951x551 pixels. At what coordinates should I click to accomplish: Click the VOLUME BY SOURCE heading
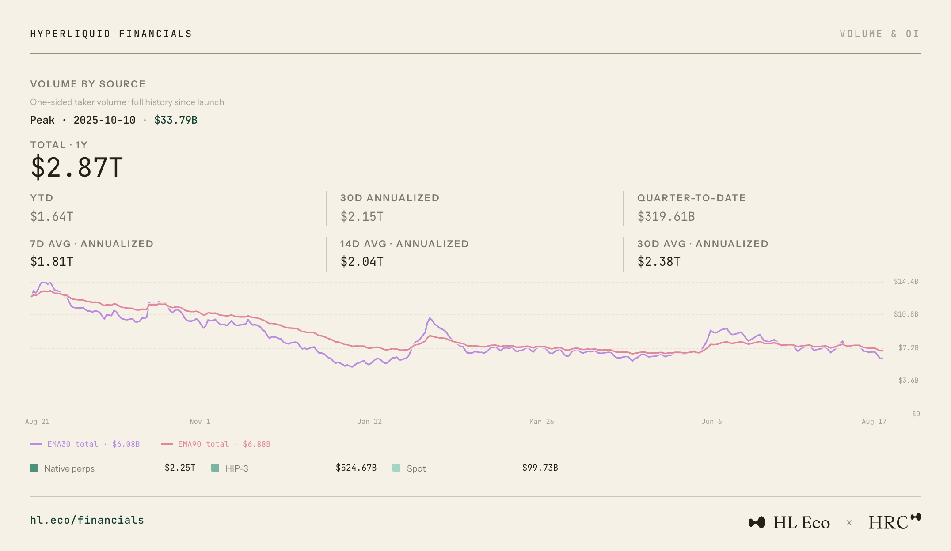click(88, 84)
